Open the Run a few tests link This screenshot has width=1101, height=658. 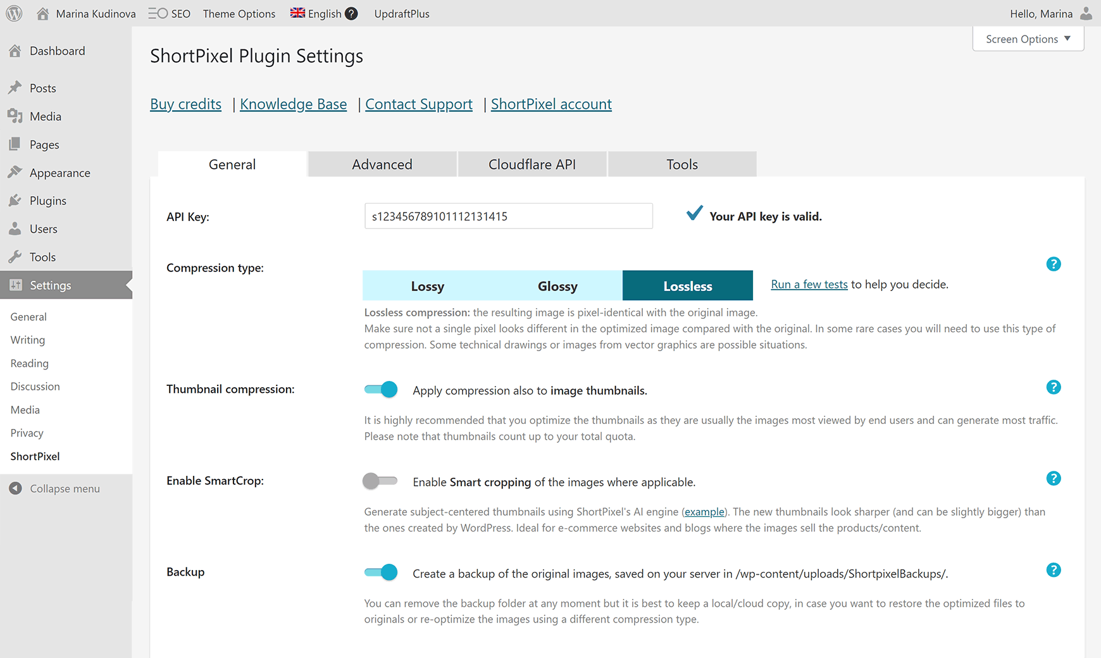tap(809, 284)
